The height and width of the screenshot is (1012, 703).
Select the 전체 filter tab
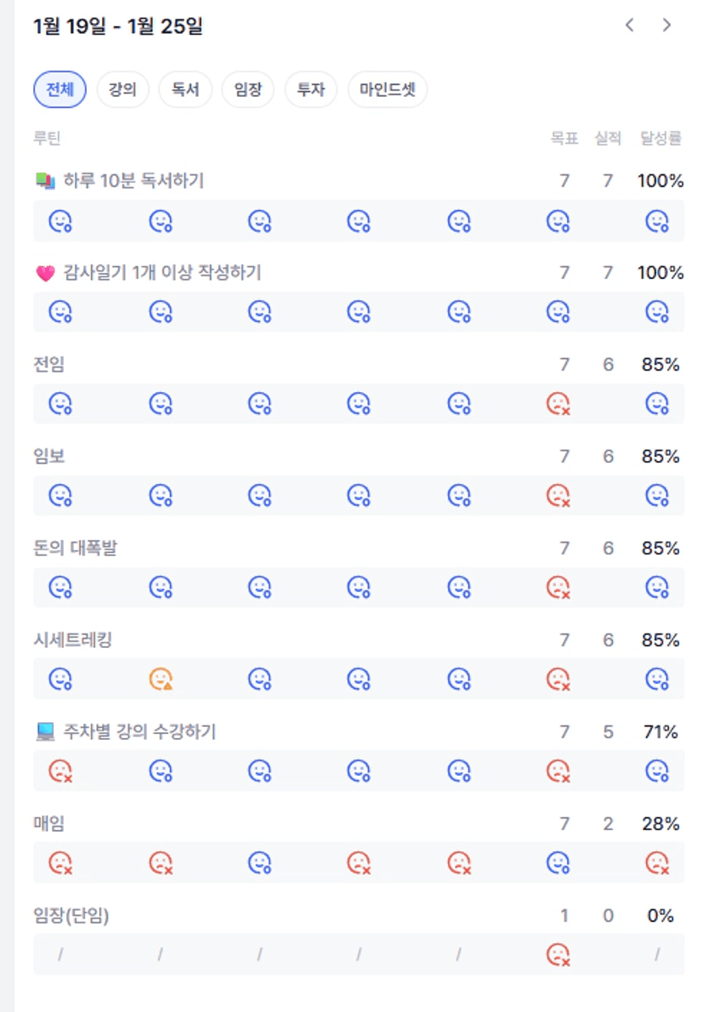point(60,89)
